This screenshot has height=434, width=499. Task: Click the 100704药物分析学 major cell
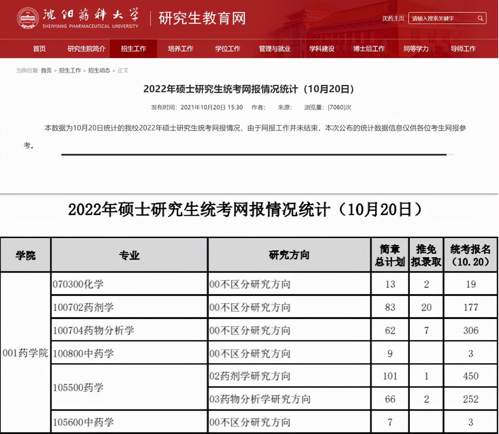129,330
